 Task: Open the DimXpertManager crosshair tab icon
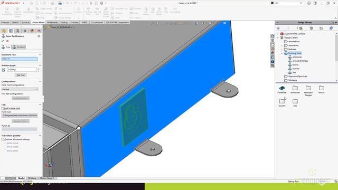[x=25, y=31]
